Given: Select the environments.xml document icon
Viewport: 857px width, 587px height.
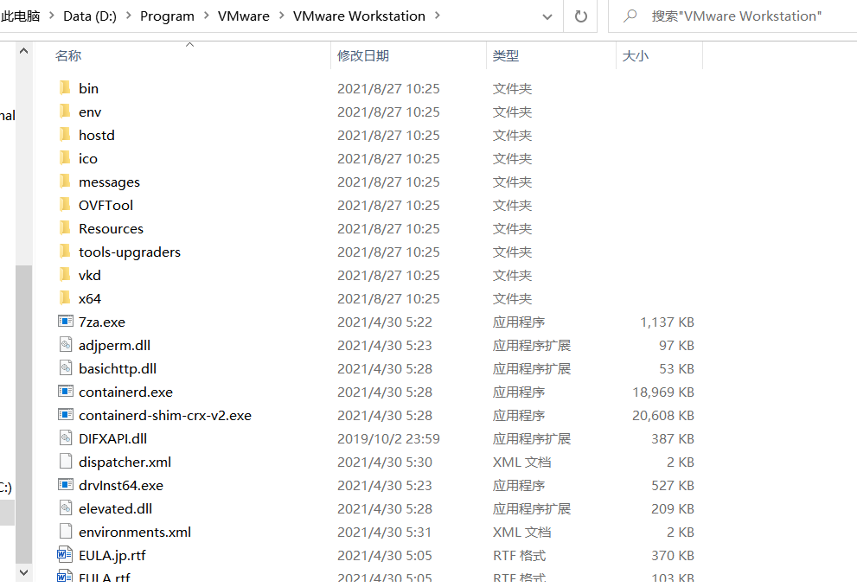Looking at the screenshot, I should tap(66, 532).
